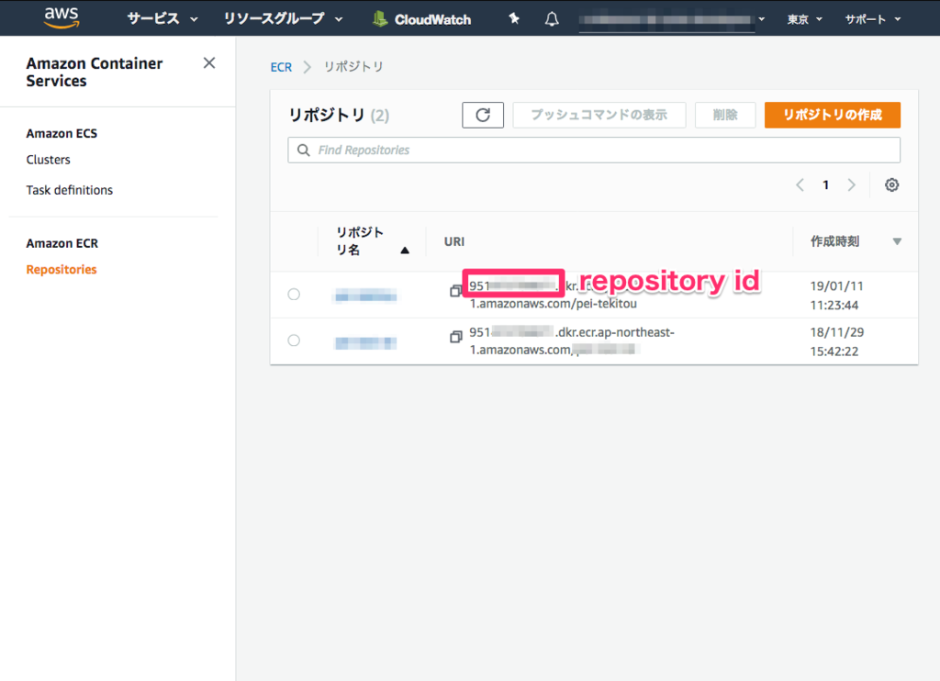
Task: Click the ECR breadcrumb link
Action: 281,67
